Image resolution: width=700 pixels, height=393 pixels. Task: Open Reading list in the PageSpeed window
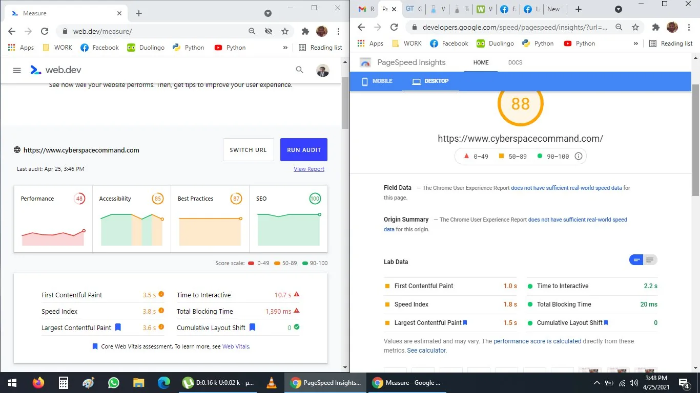pos(671,43)
